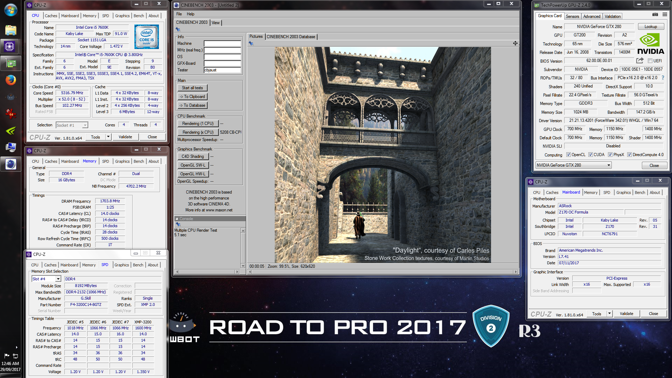Click the dark gauge-faced creature taskbar icon
This screenshot has width=672, height=378.
pos(11,97)
